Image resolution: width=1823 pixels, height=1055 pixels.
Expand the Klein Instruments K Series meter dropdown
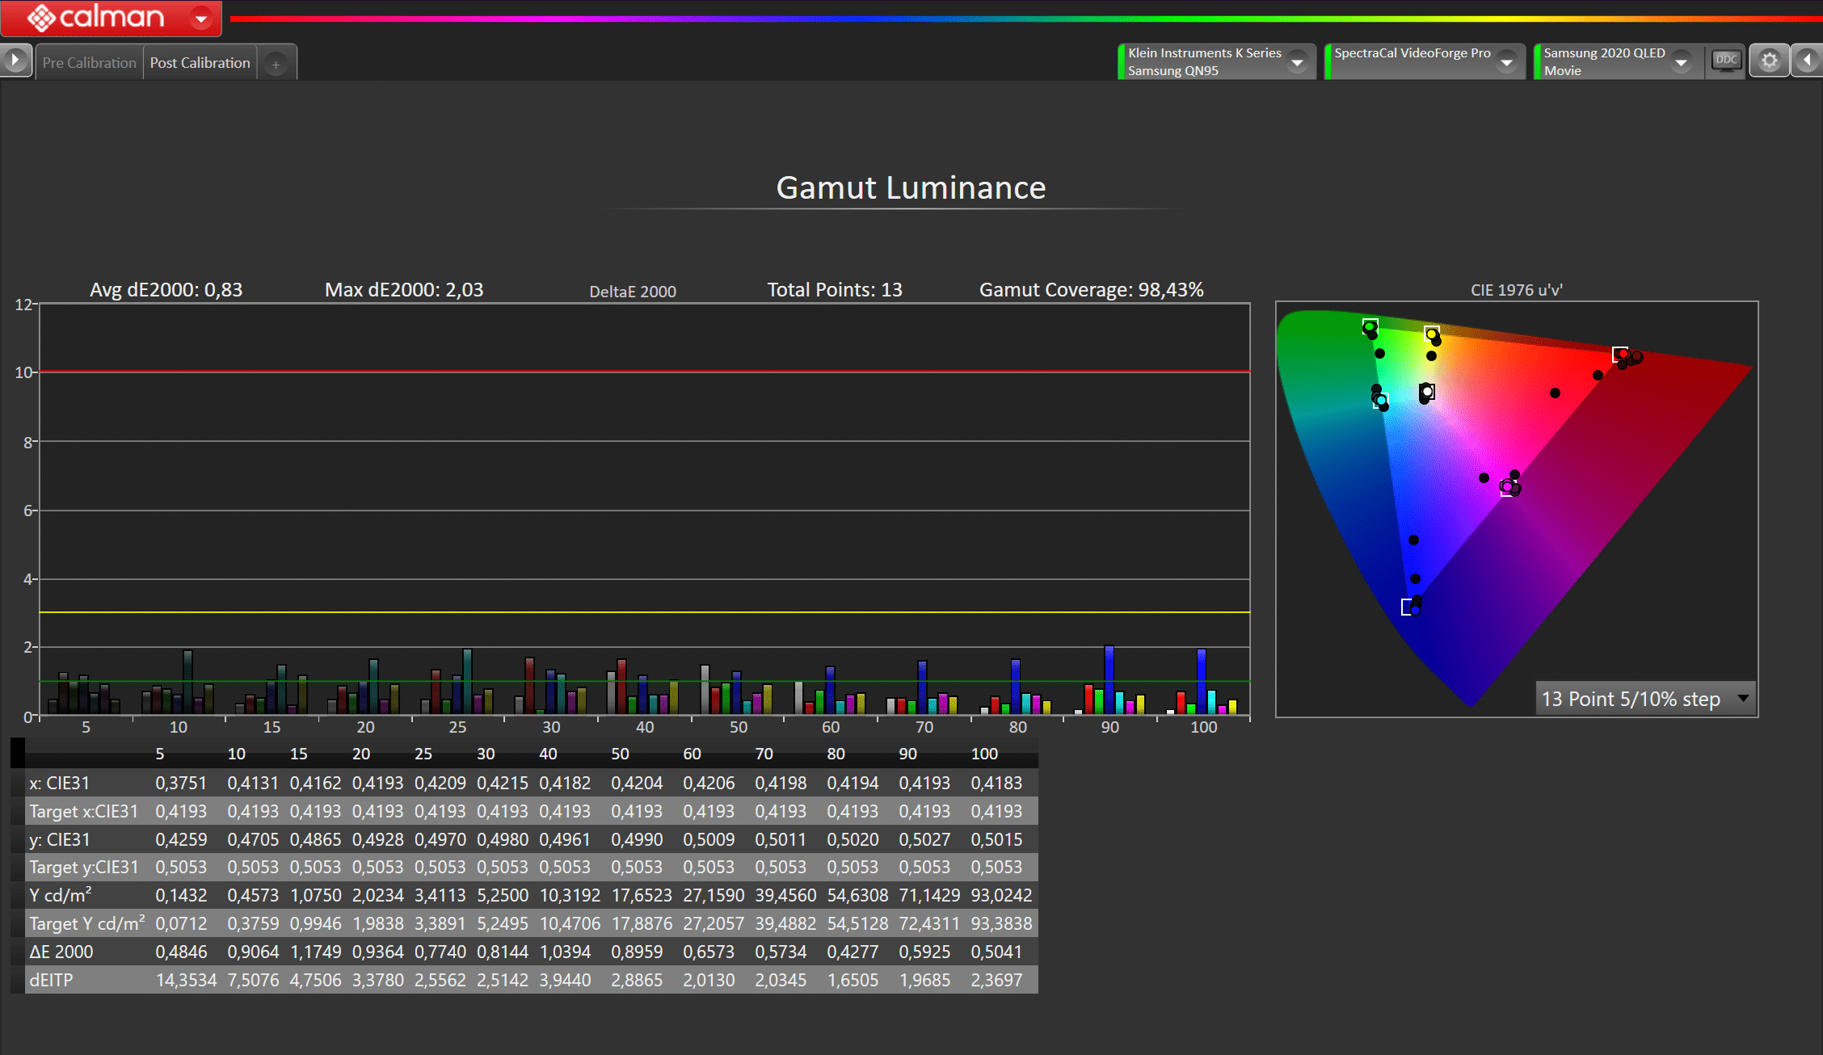(x=1298, y=62)
